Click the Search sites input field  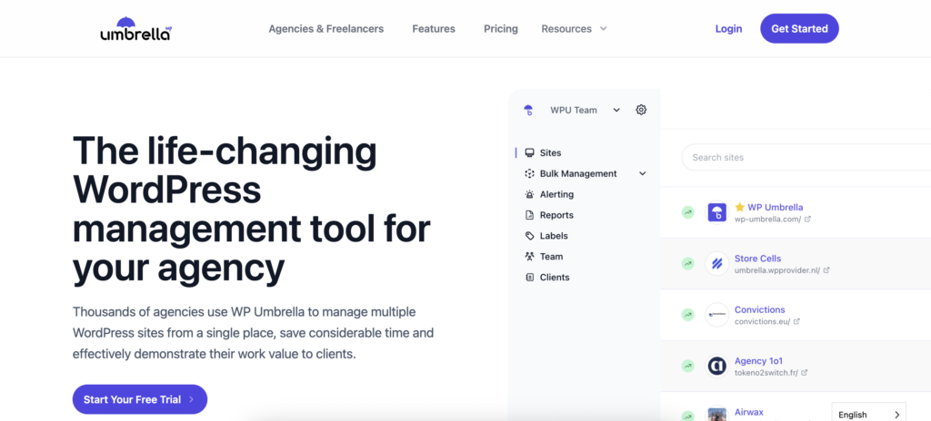tap(806, 157)
